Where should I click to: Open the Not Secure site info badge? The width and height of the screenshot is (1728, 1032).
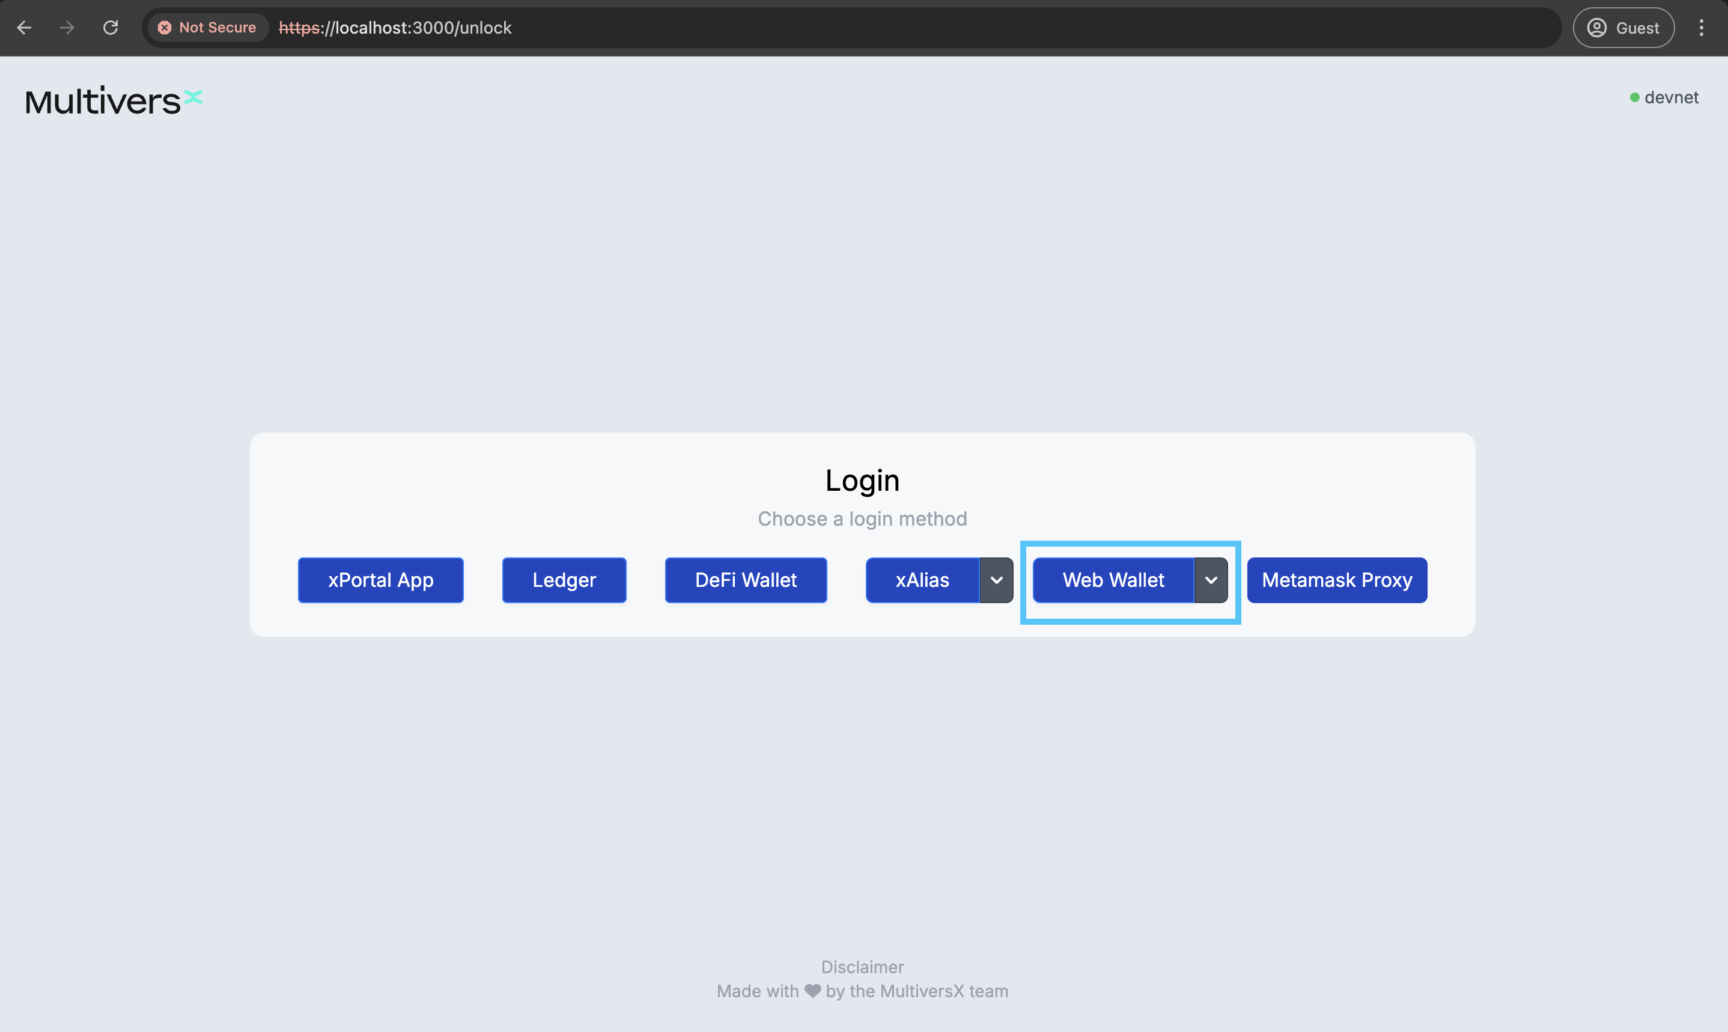207,28
